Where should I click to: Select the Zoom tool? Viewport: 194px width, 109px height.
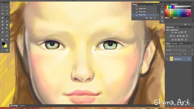[7, 40]
